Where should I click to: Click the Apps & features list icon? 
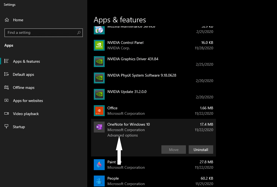[x=6, y=61]
